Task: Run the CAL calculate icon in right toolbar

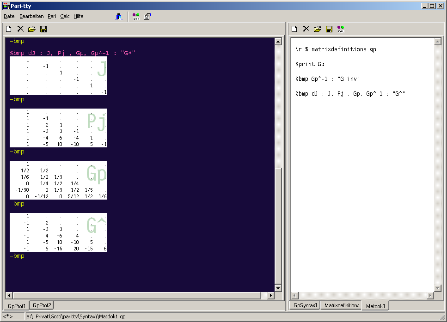Action: (x=341, y=29)
